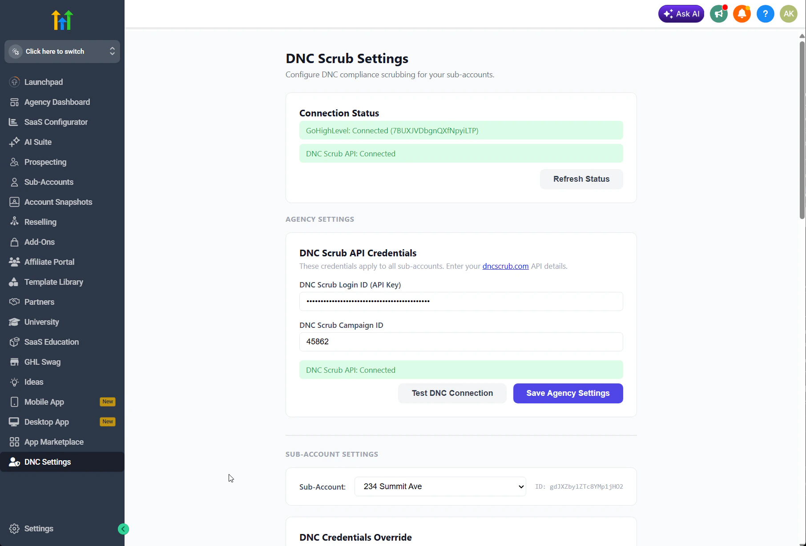Open the orange bell notifications
The height and width of the screenshot is (546, 806).
click(x=742, y=14)
